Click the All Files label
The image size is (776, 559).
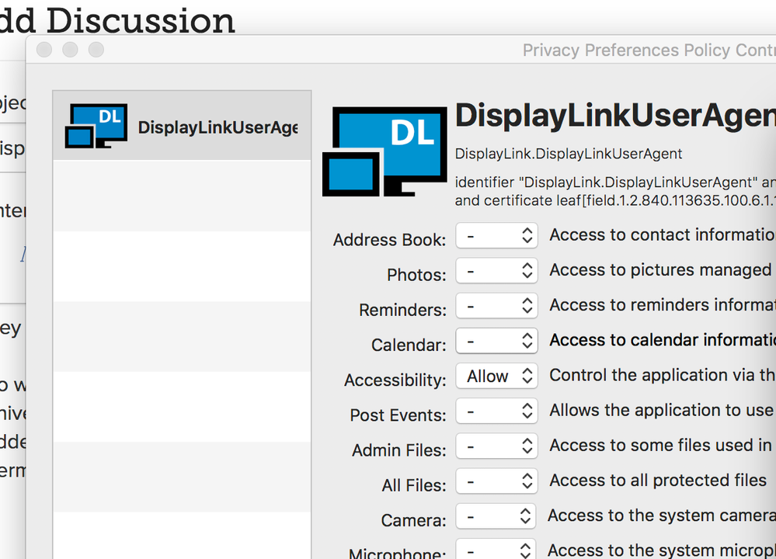point(414,485)
